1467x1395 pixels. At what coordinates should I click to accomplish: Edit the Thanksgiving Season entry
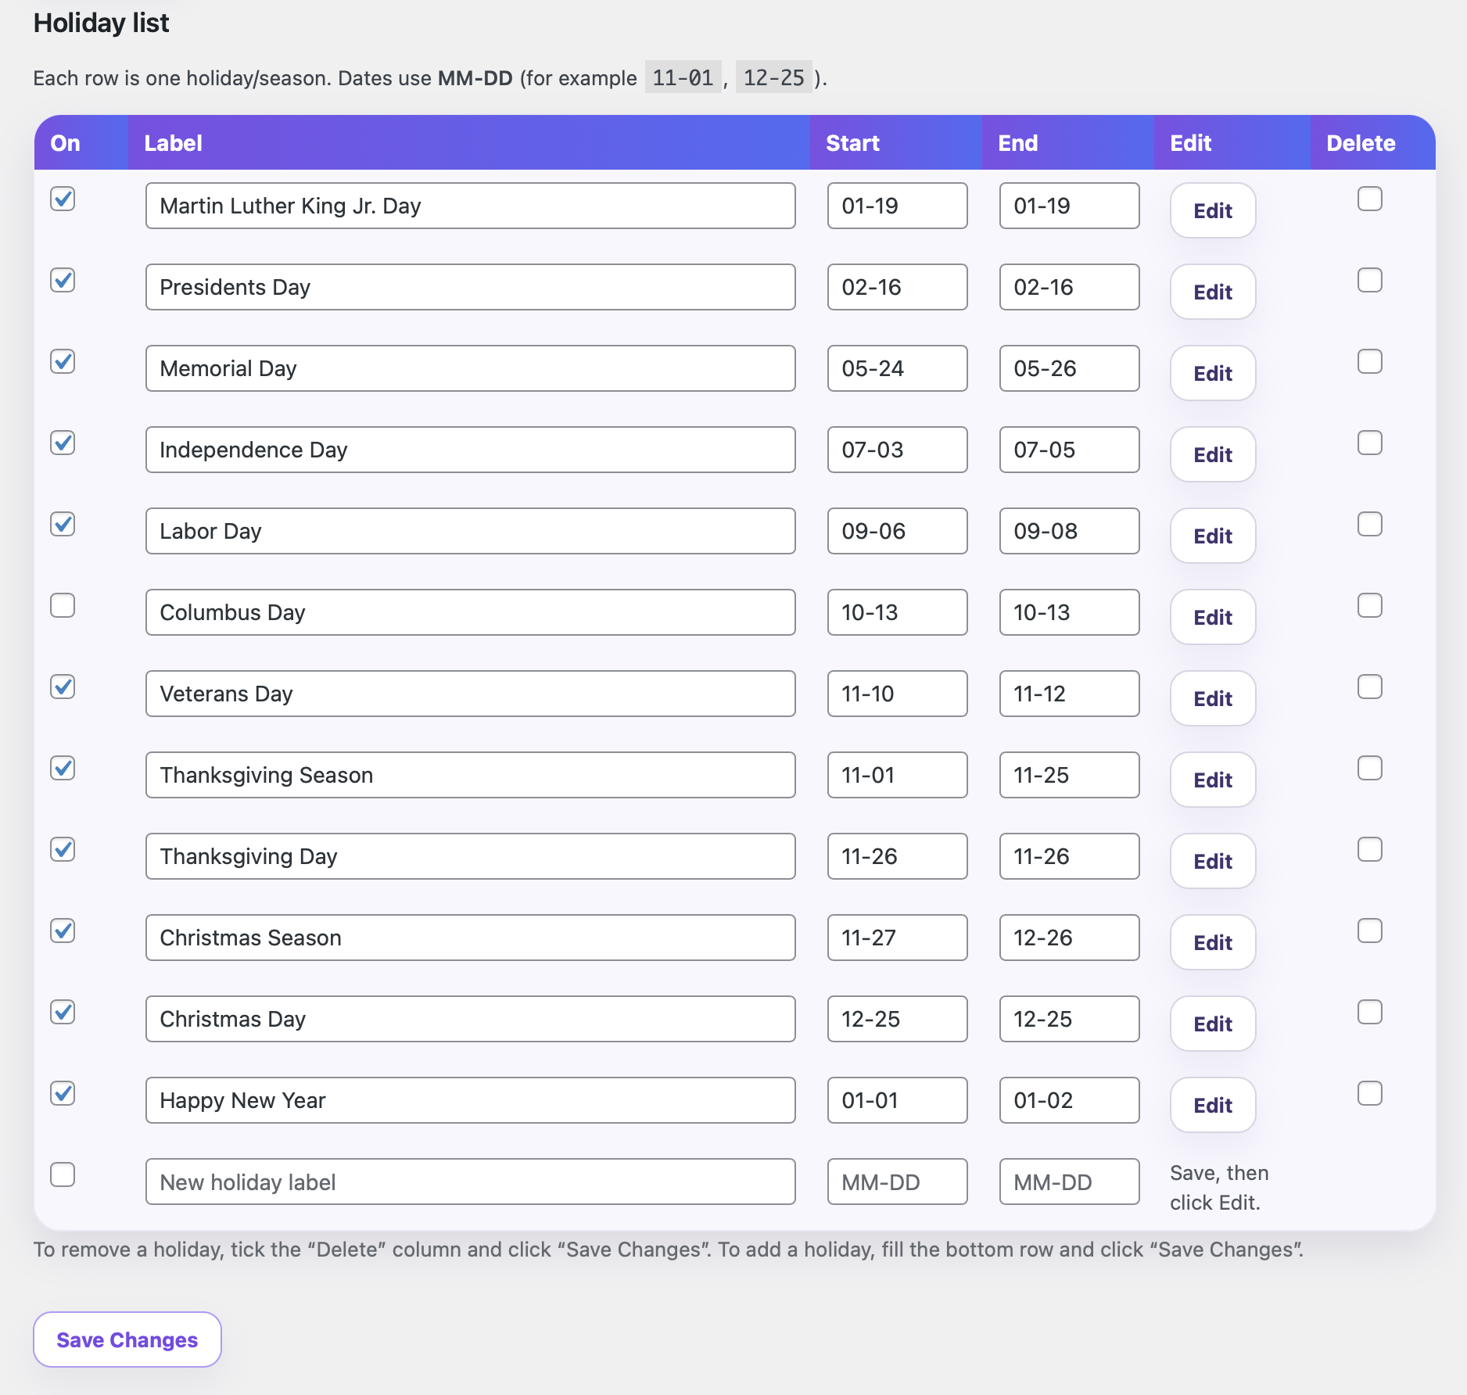click(x=1212, y=780)
